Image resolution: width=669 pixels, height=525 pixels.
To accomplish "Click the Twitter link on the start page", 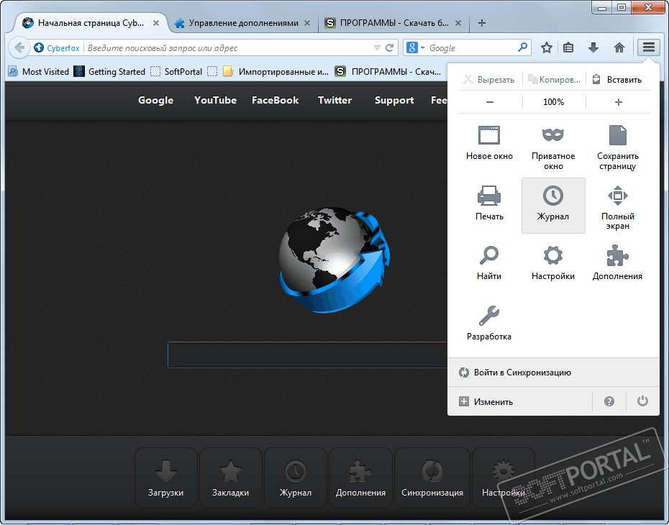I will pos(335,100).
